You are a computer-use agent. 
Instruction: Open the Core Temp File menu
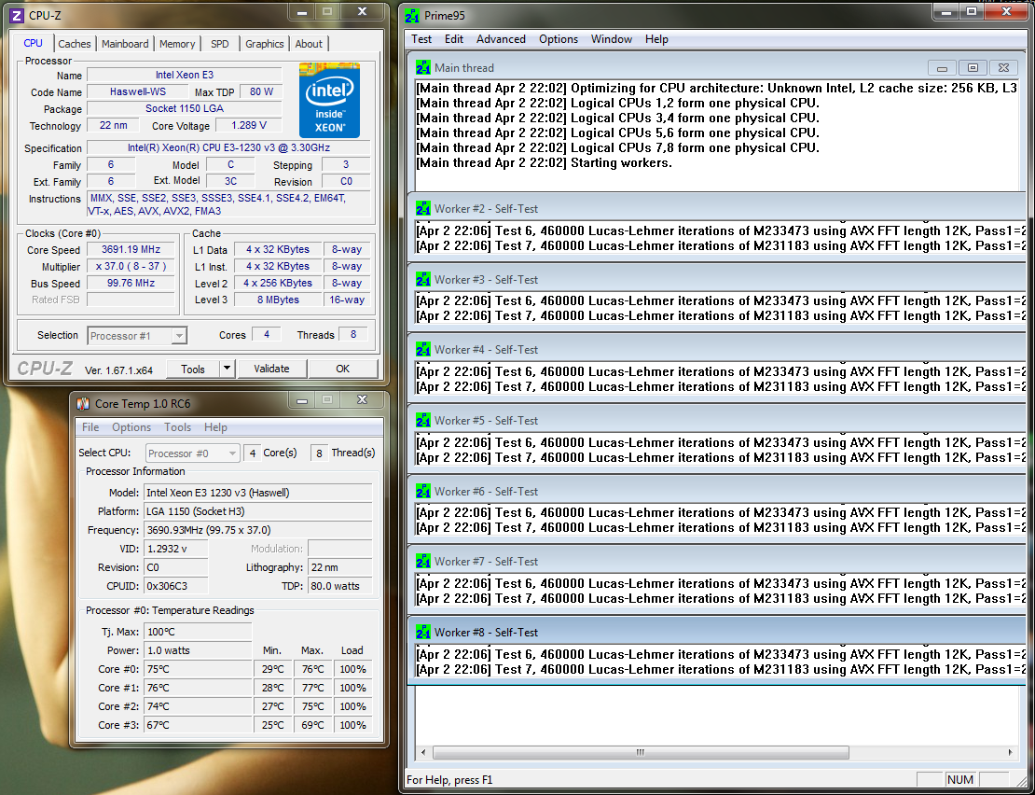[90, 427]
